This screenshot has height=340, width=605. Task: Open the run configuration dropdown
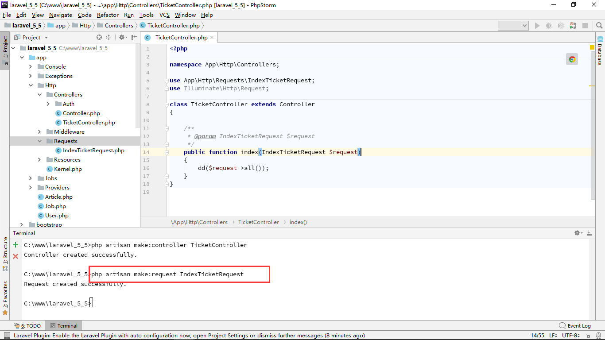pyautogui.click(x=513, y=26)
